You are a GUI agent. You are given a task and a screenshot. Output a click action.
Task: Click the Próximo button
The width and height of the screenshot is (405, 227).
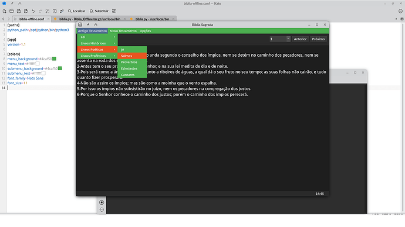tap(318, 39)
